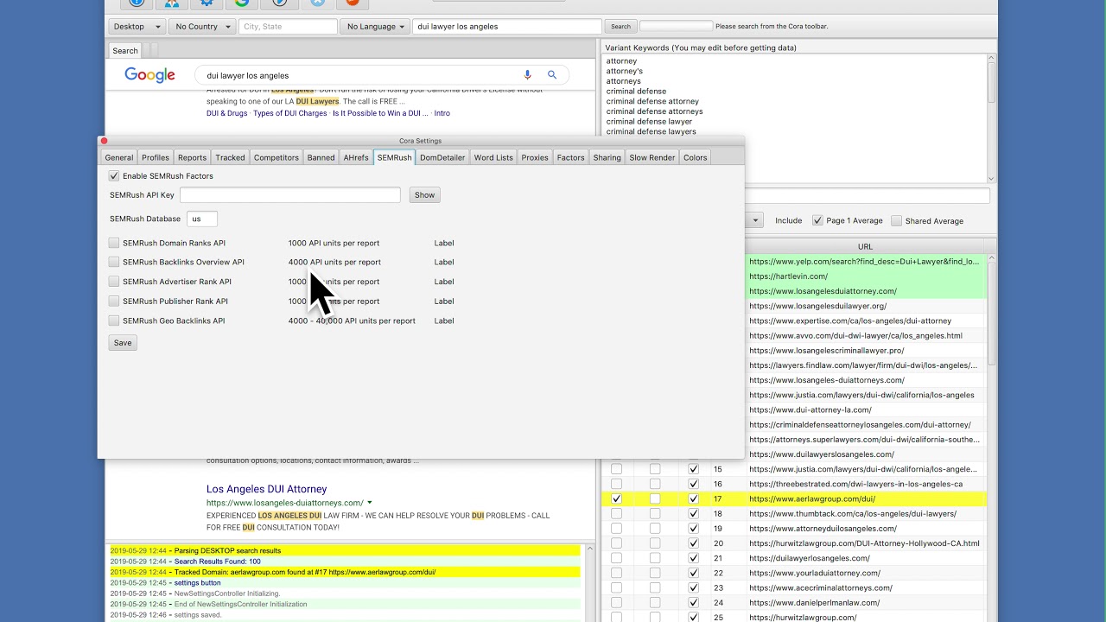
Task: Open the Word Lists tab
Action: (x=493, y=157)
